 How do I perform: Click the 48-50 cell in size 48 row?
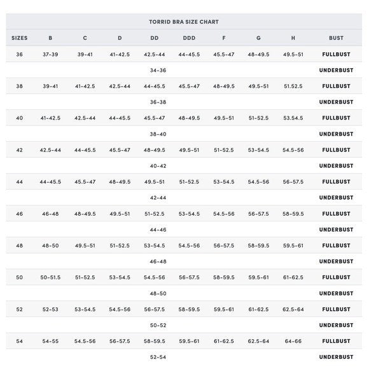tap(50, 246)
